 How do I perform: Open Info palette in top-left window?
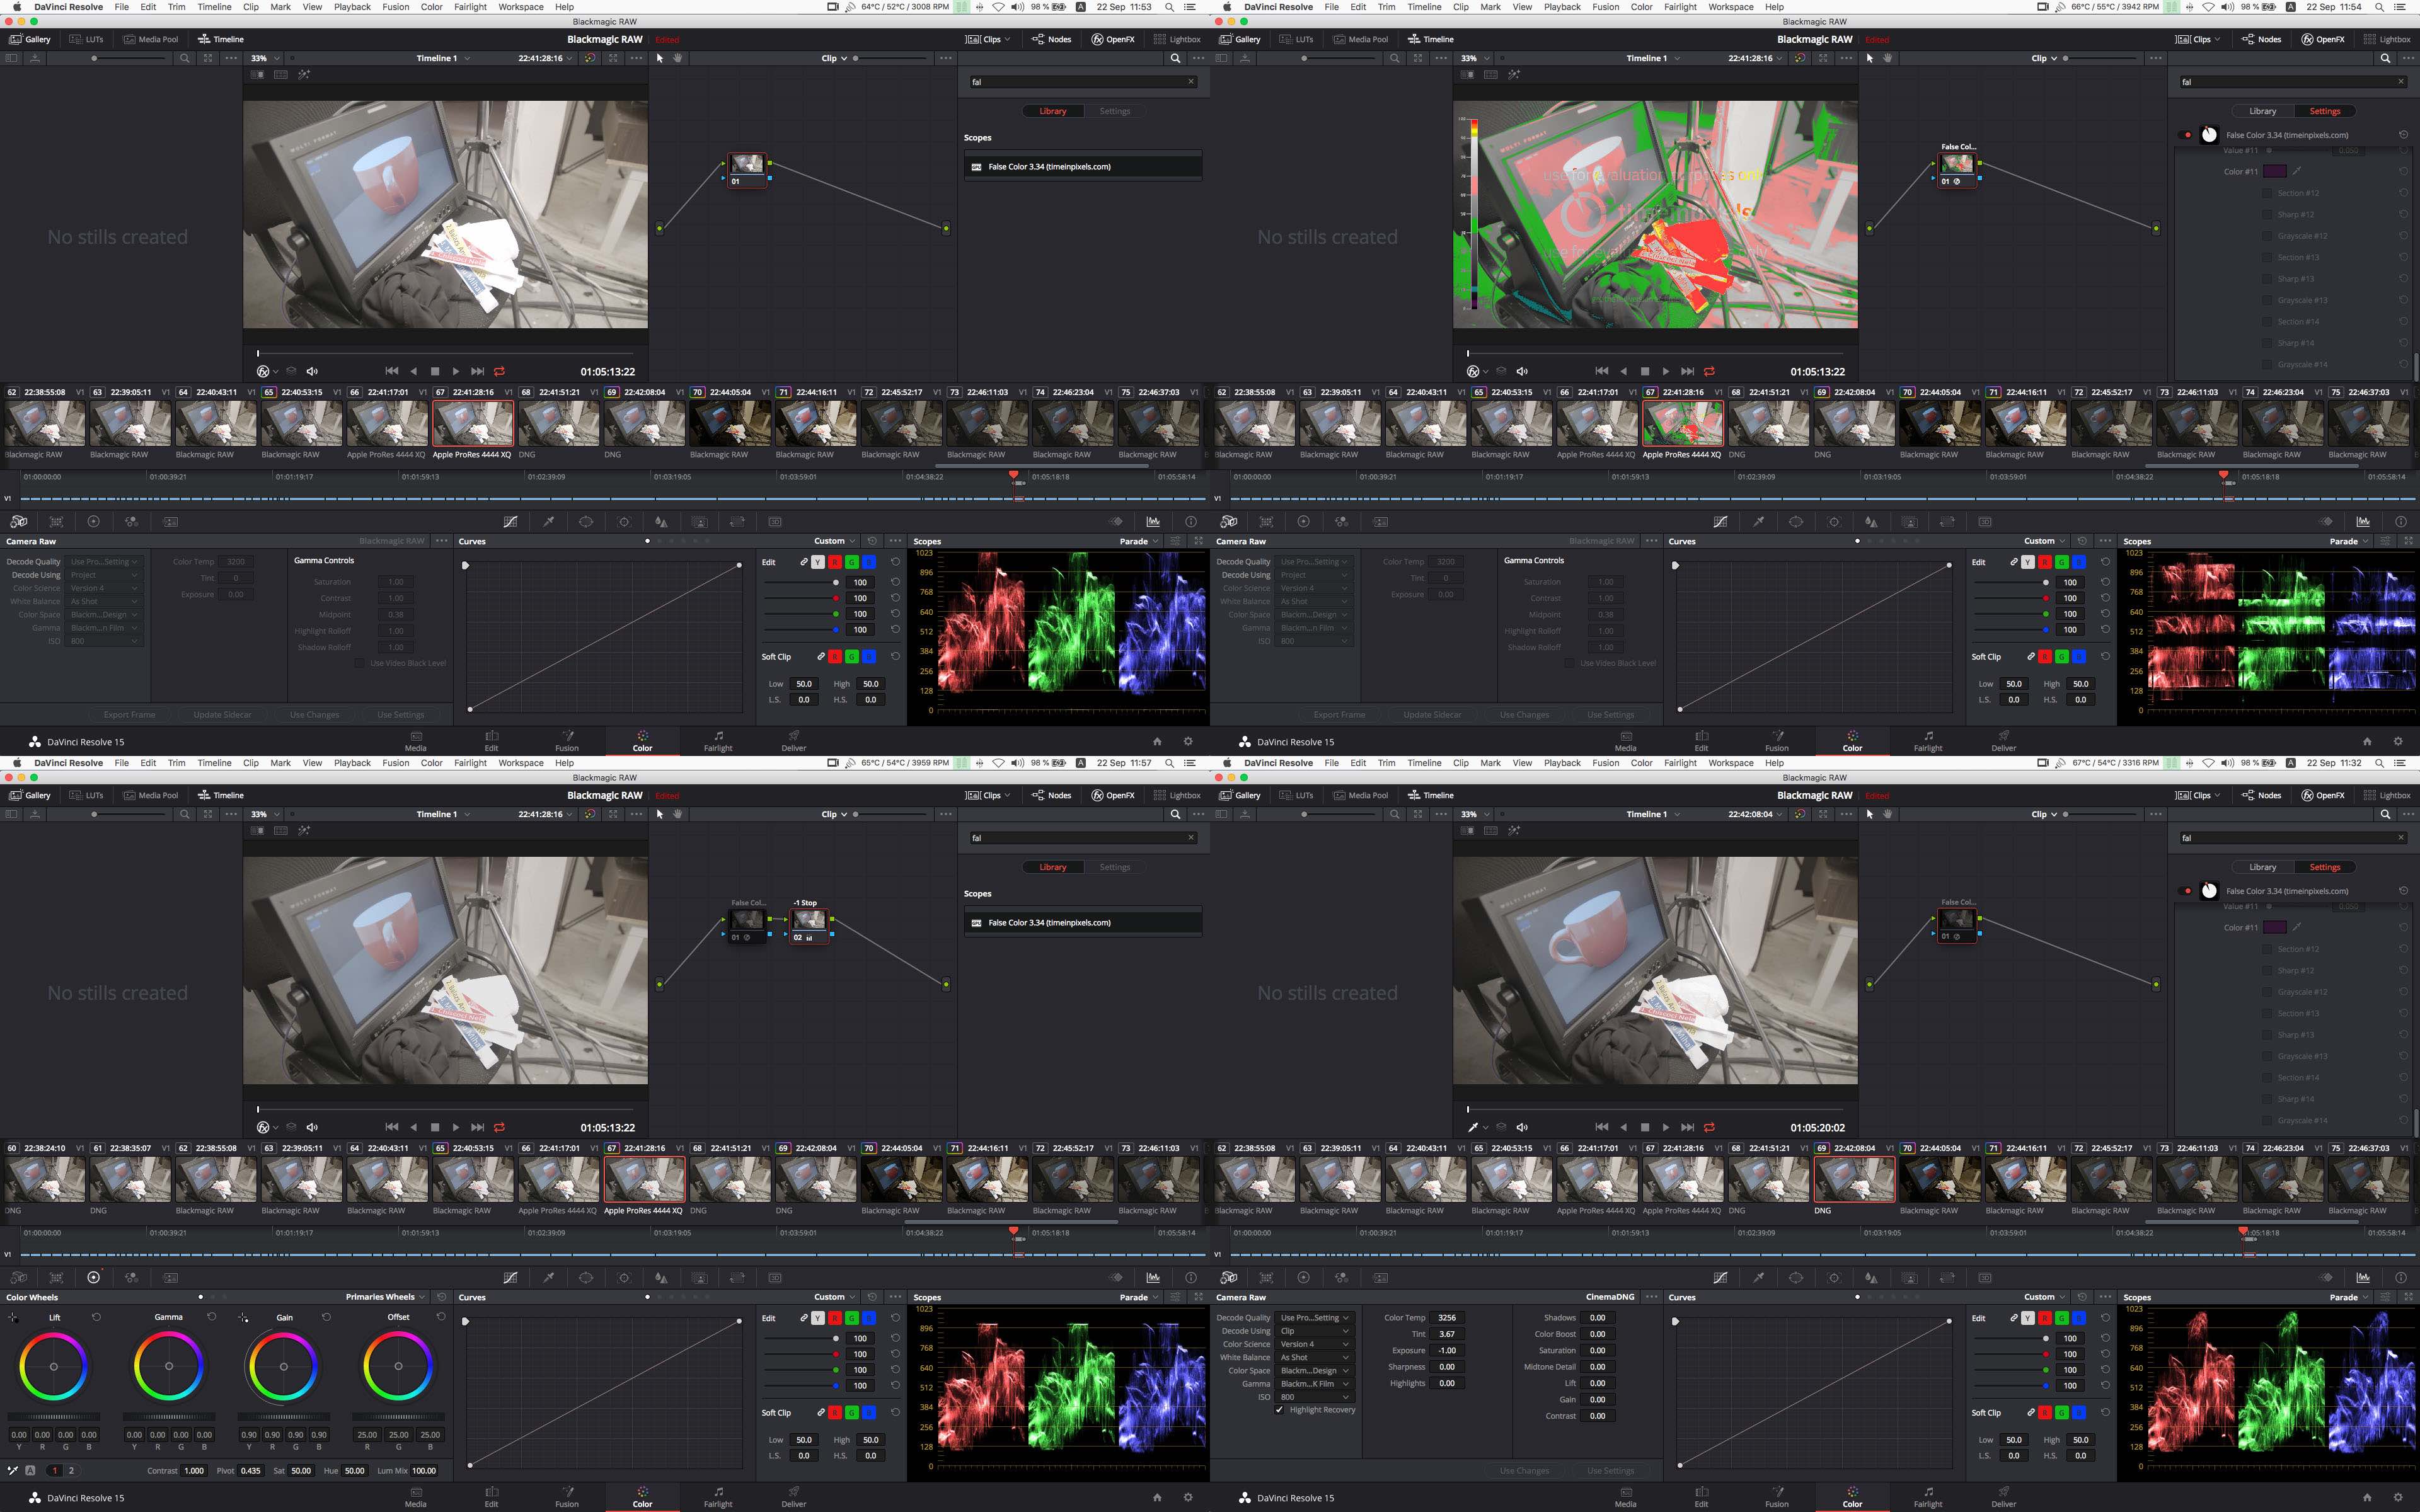pyautogui.click(x=1190, y=522)
